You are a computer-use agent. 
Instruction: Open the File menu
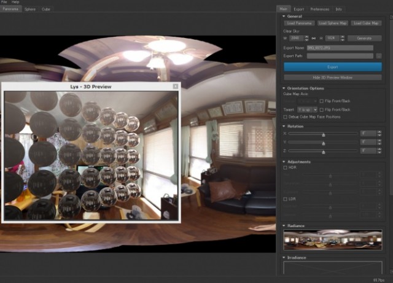(x=5, y=2)
